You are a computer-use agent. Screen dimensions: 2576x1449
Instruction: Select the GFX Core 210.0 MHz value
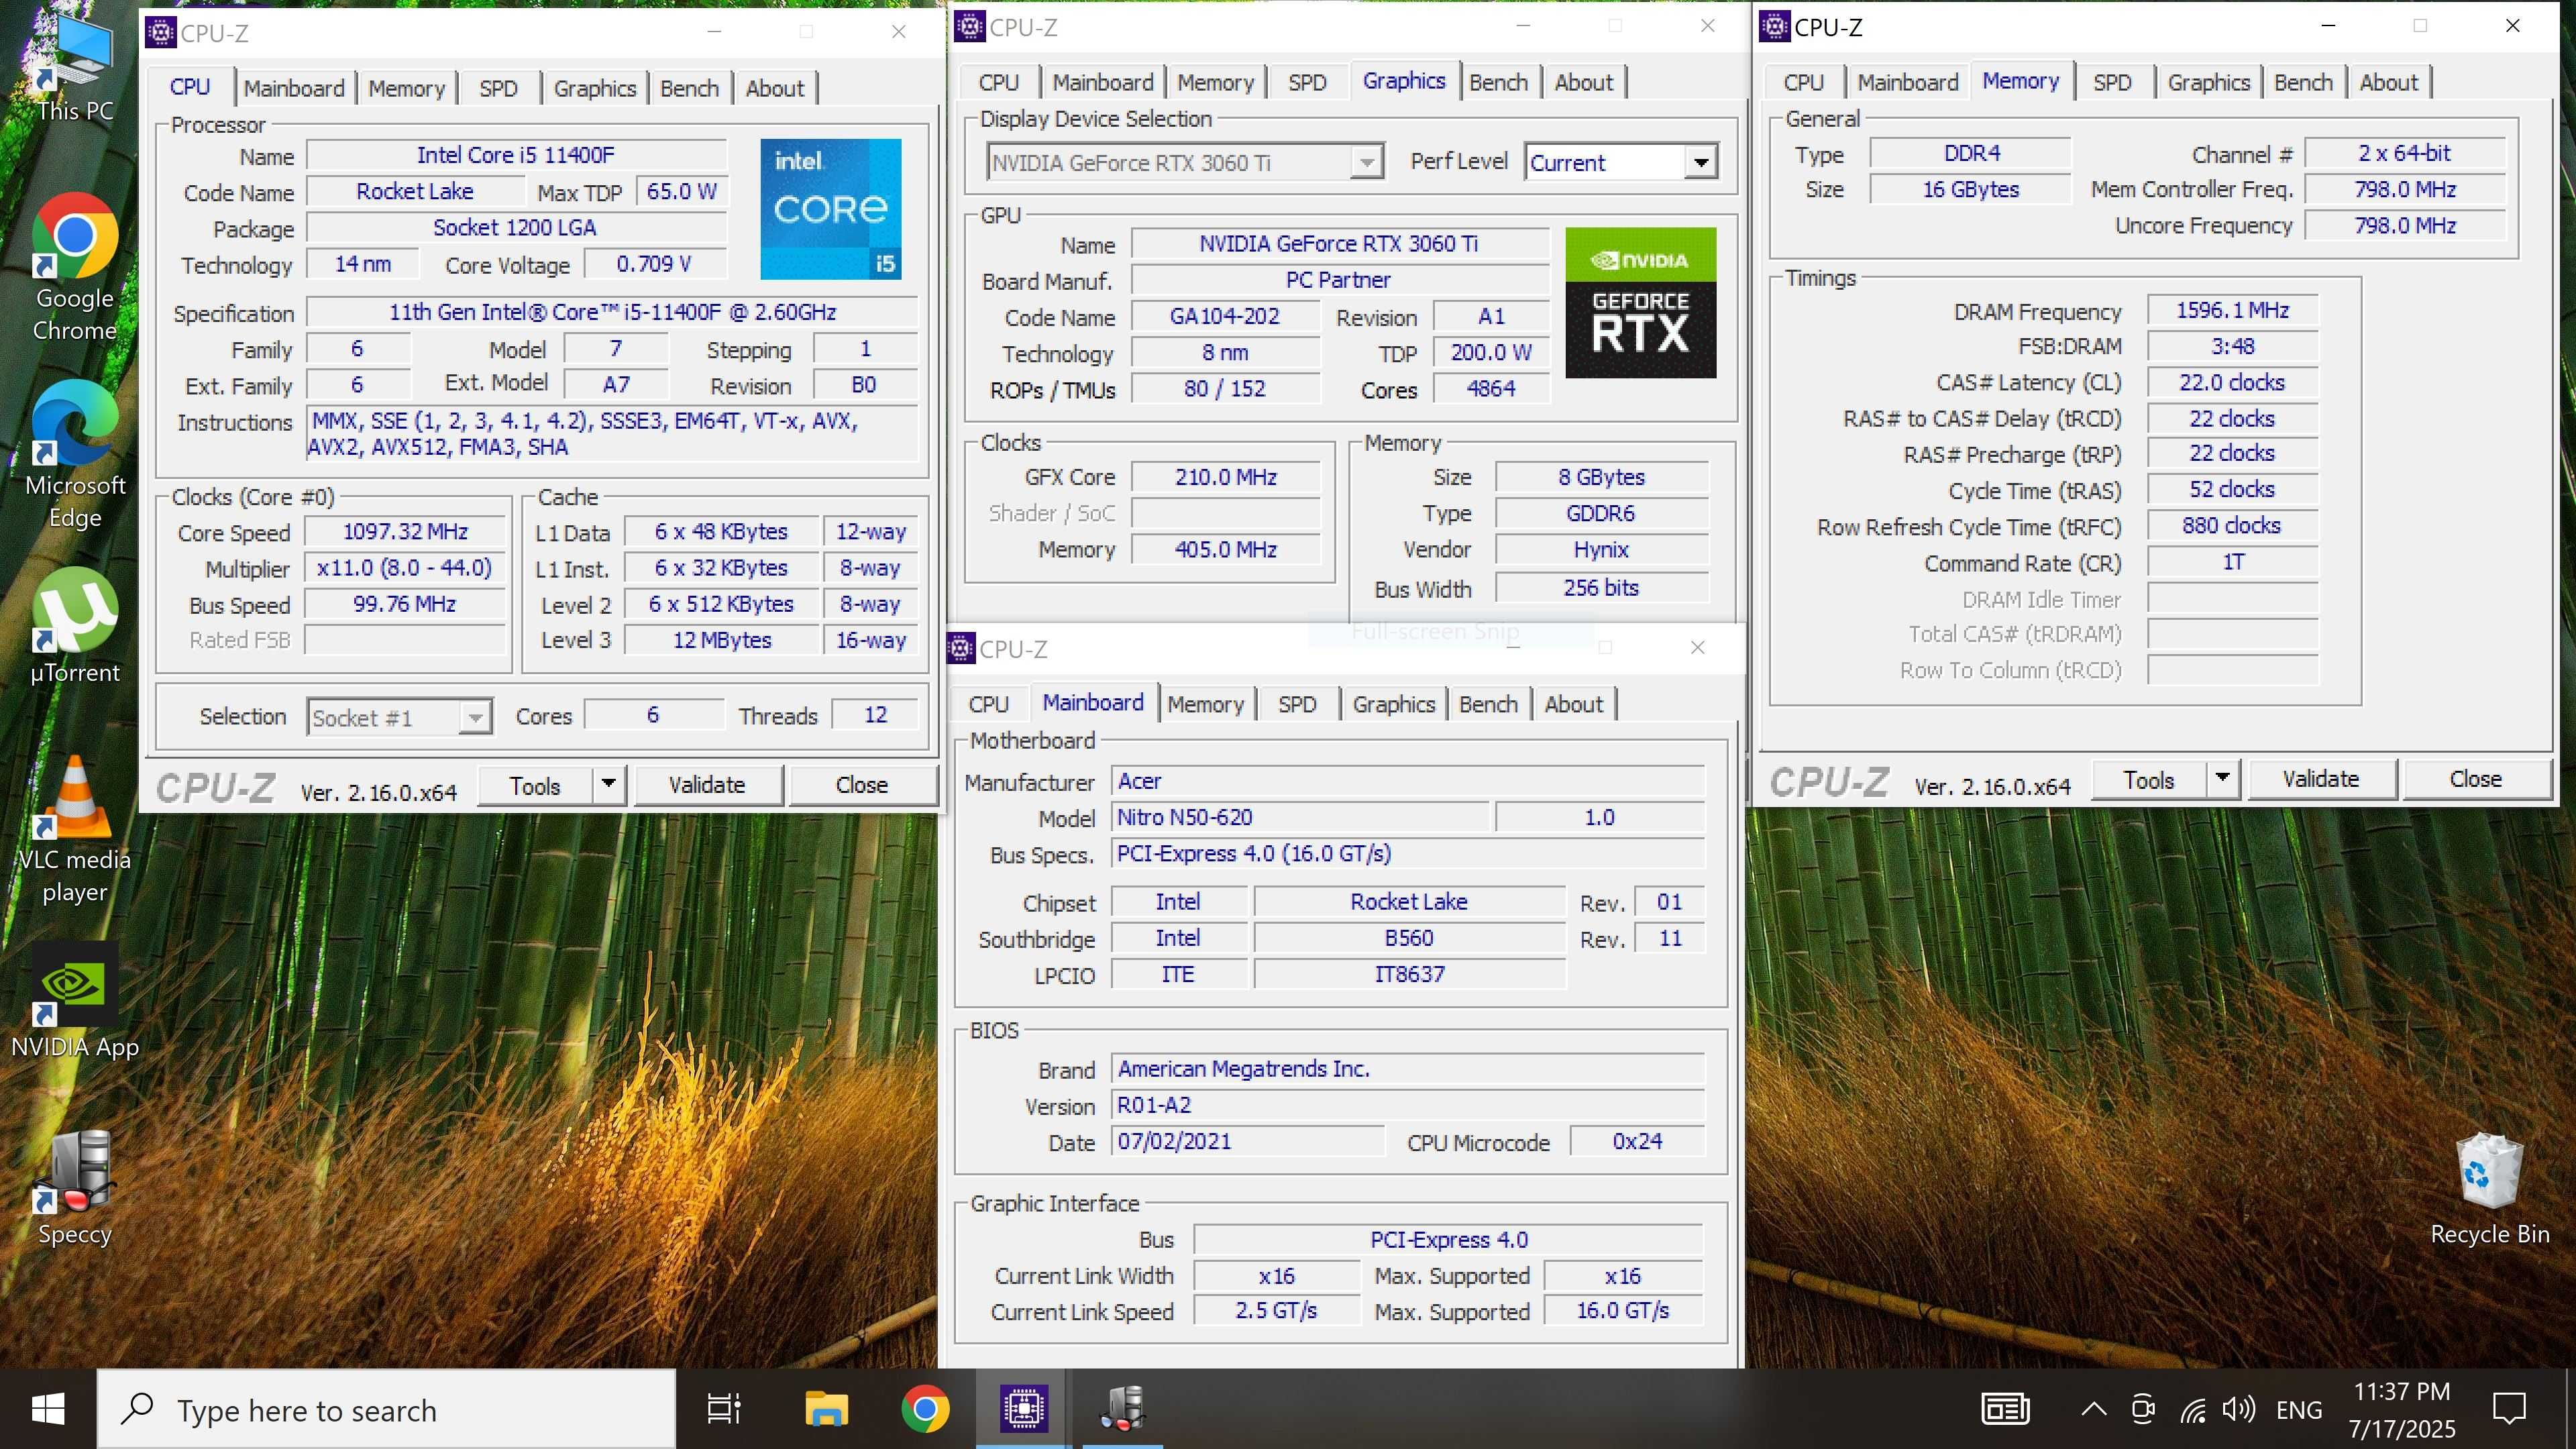pos(1226,477)
